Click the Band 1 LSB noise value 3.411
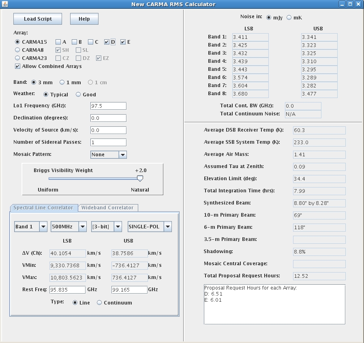 251,37
